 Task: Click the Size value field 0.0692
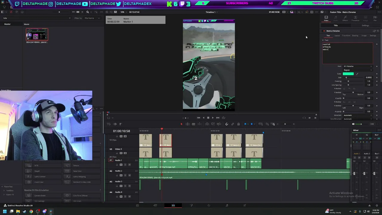tap(369, 78)
